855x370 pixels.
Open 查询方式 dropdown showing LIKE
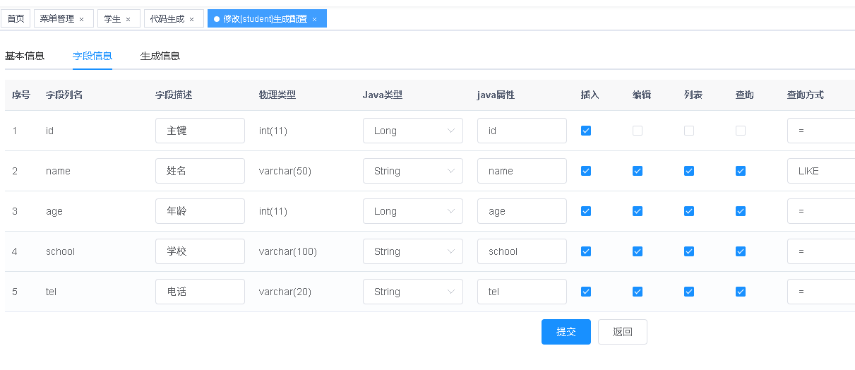[x=820, y=171]
